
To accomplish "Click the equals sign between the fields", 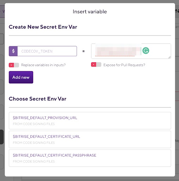I will tap(83, 51).
